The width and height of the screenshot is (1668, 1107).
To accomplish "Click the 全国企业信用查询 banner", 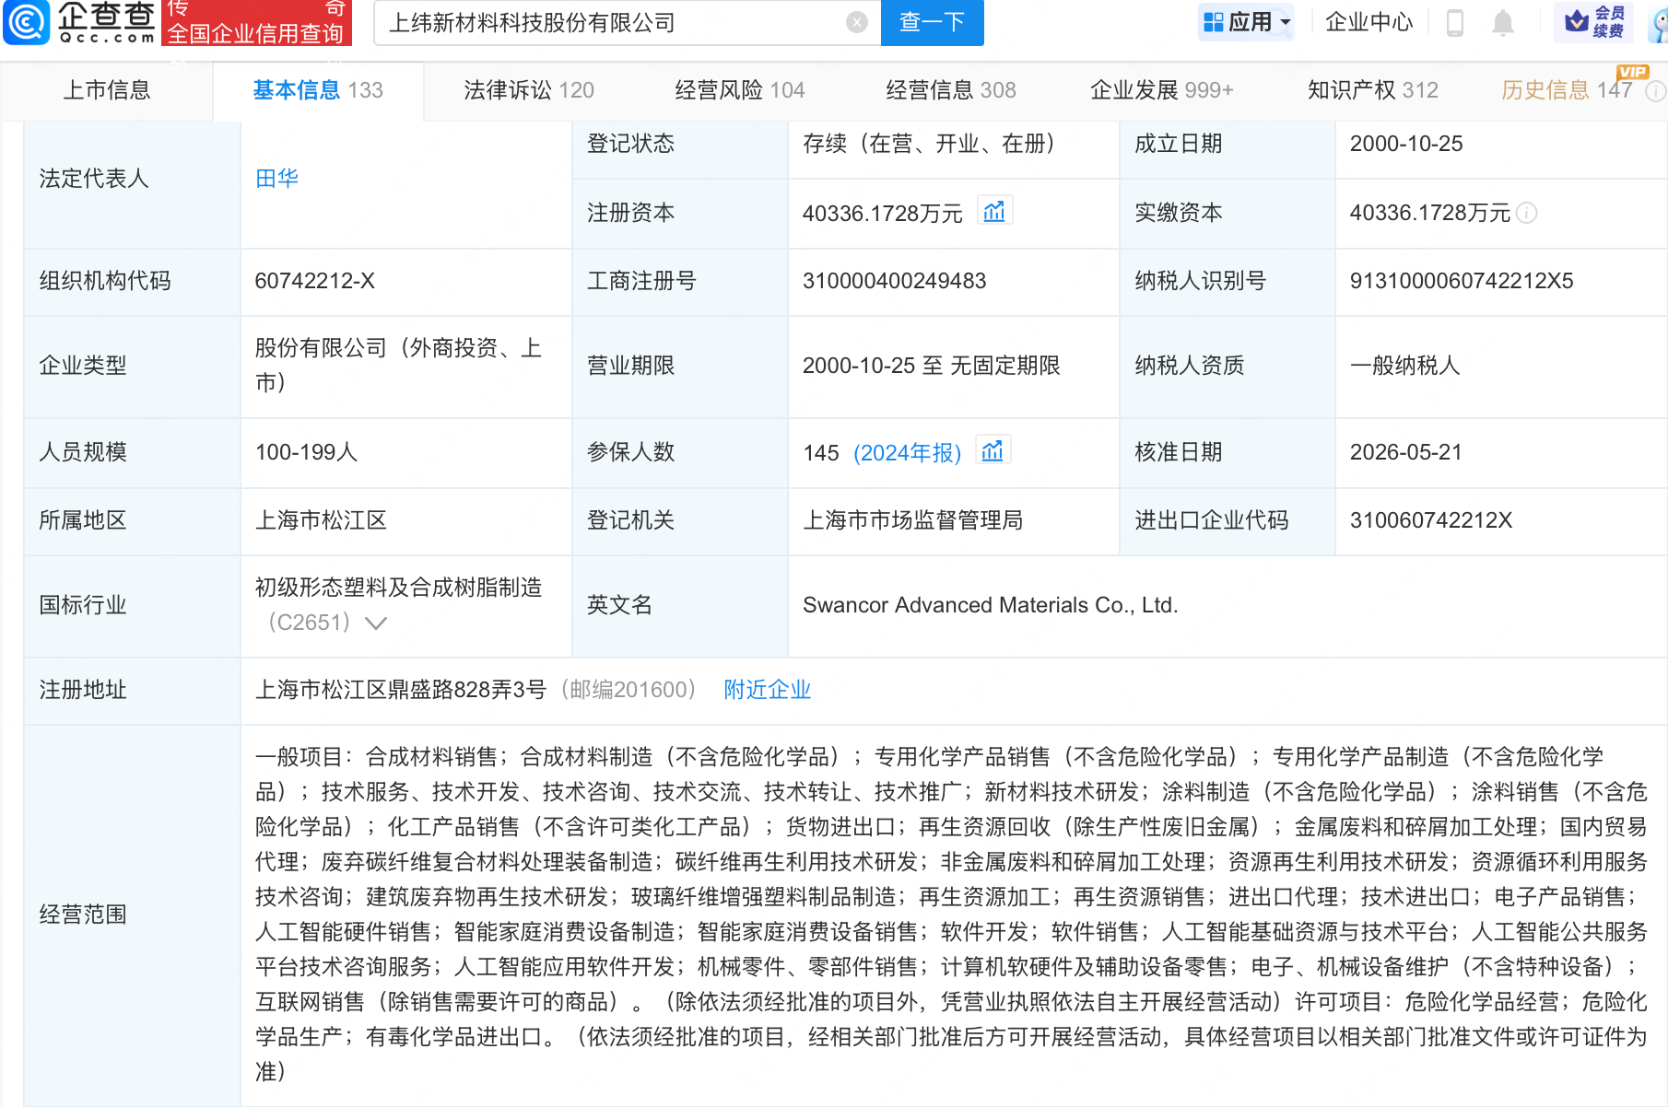I will point(257,23).
